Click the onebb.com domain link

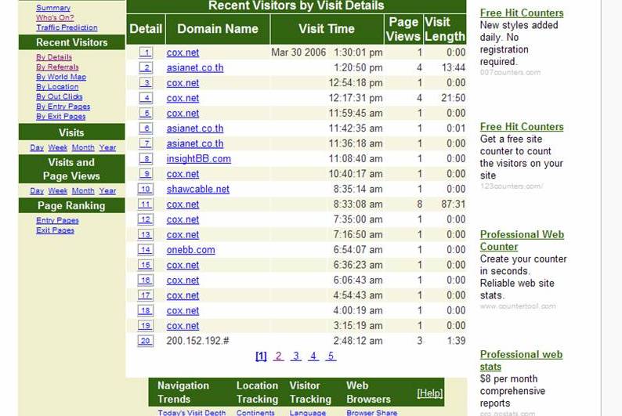tap(191, 250)
